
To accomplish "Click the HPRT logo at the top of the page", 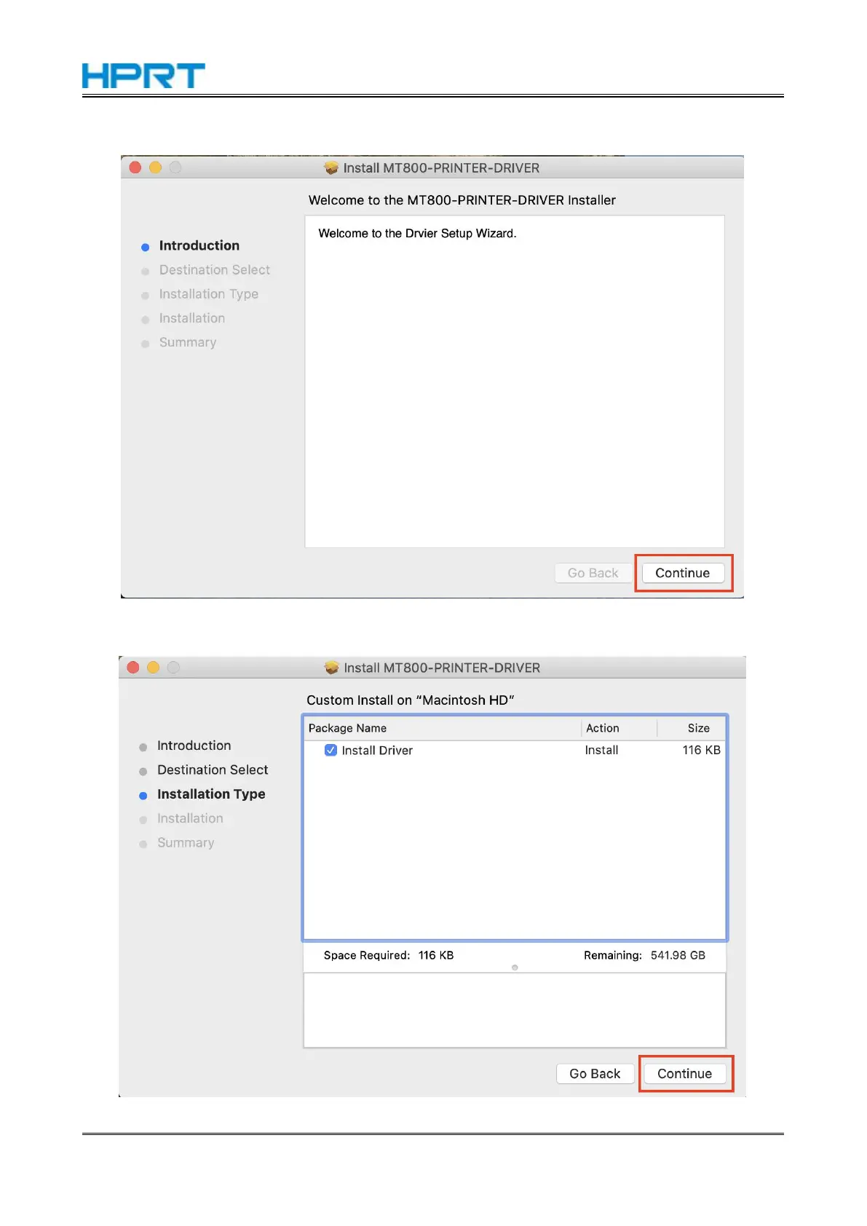I will (x=143, y=76).
